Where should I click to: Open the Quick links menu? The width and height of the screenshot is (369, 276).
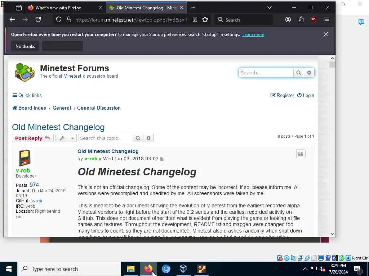tap(27, 95)
